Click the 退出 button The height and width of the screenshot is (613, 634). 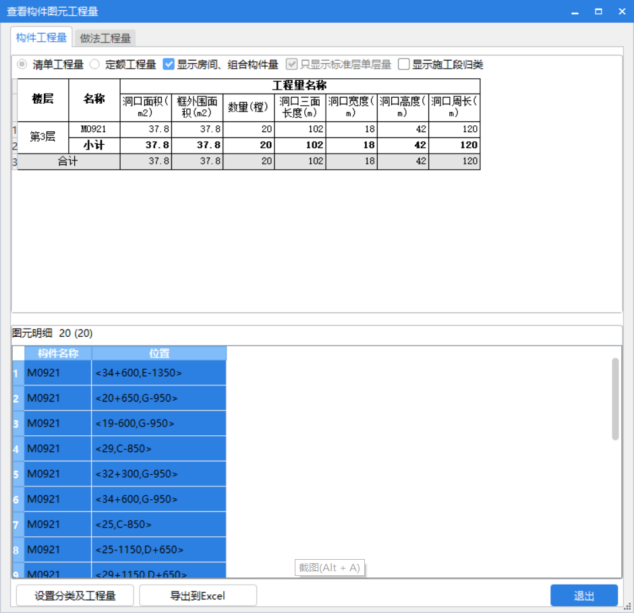click(584, 595)
